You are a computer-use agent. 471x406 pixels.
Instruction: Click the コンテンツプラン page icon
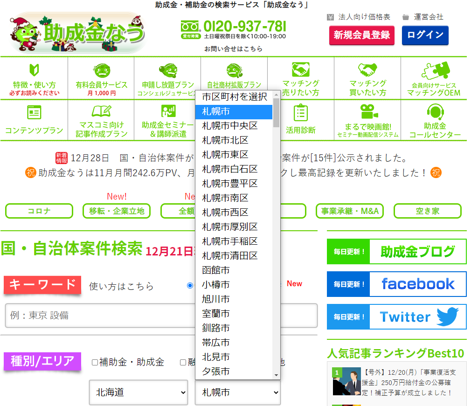(x=34, y=112)
